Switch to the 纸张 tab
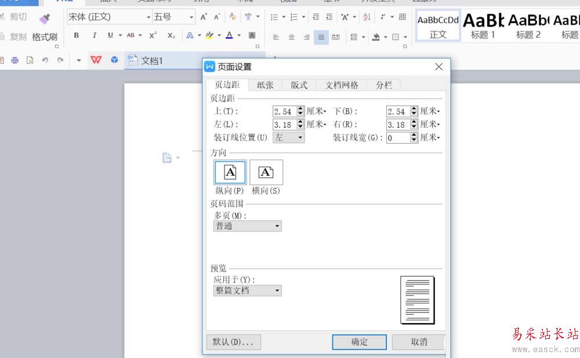Image resolution: width=580 pixels, height=358 pixels. 265,85
